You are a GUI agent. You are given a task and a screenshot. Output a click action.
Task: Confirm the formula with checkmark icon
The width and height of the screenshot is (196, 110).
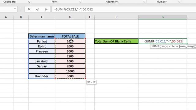pos(38,9)
